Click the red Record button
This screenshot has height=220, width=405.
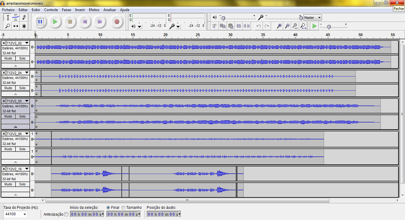point(117,22)
